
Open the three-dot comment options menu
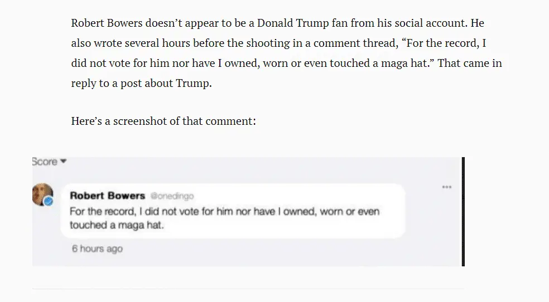[446, 187]
